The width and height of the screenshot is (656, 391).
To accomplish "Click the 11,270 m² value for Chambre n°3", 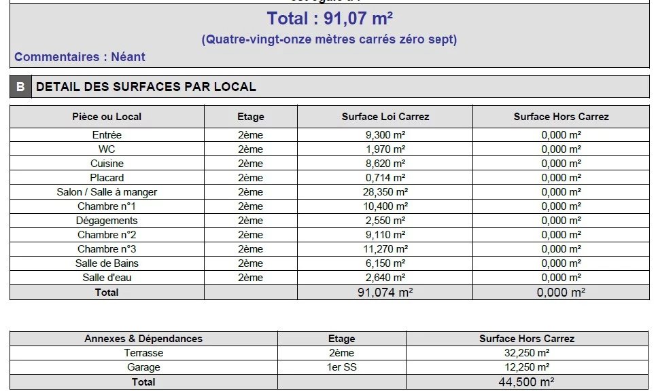I will [x=385, y=249].
